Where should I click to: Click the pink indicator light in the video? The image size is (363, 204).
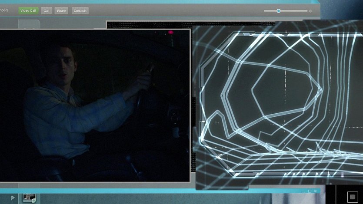(x=171, y=33)
